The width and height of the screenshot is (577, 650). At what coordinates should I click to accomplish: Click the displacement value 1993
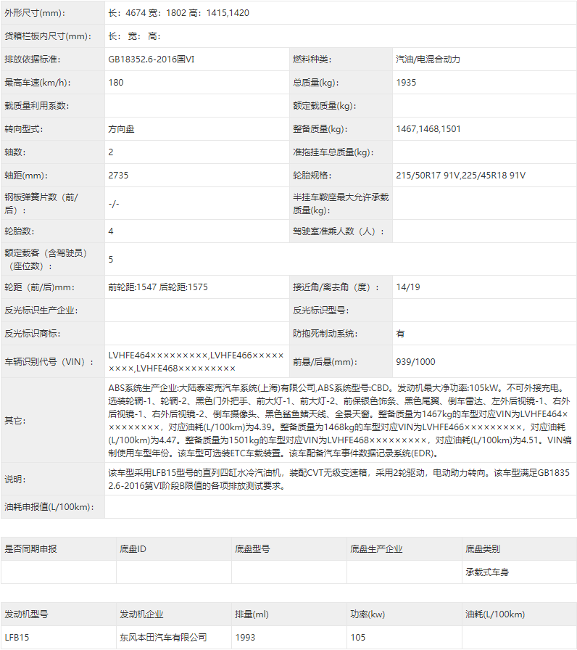click(245, 638)
